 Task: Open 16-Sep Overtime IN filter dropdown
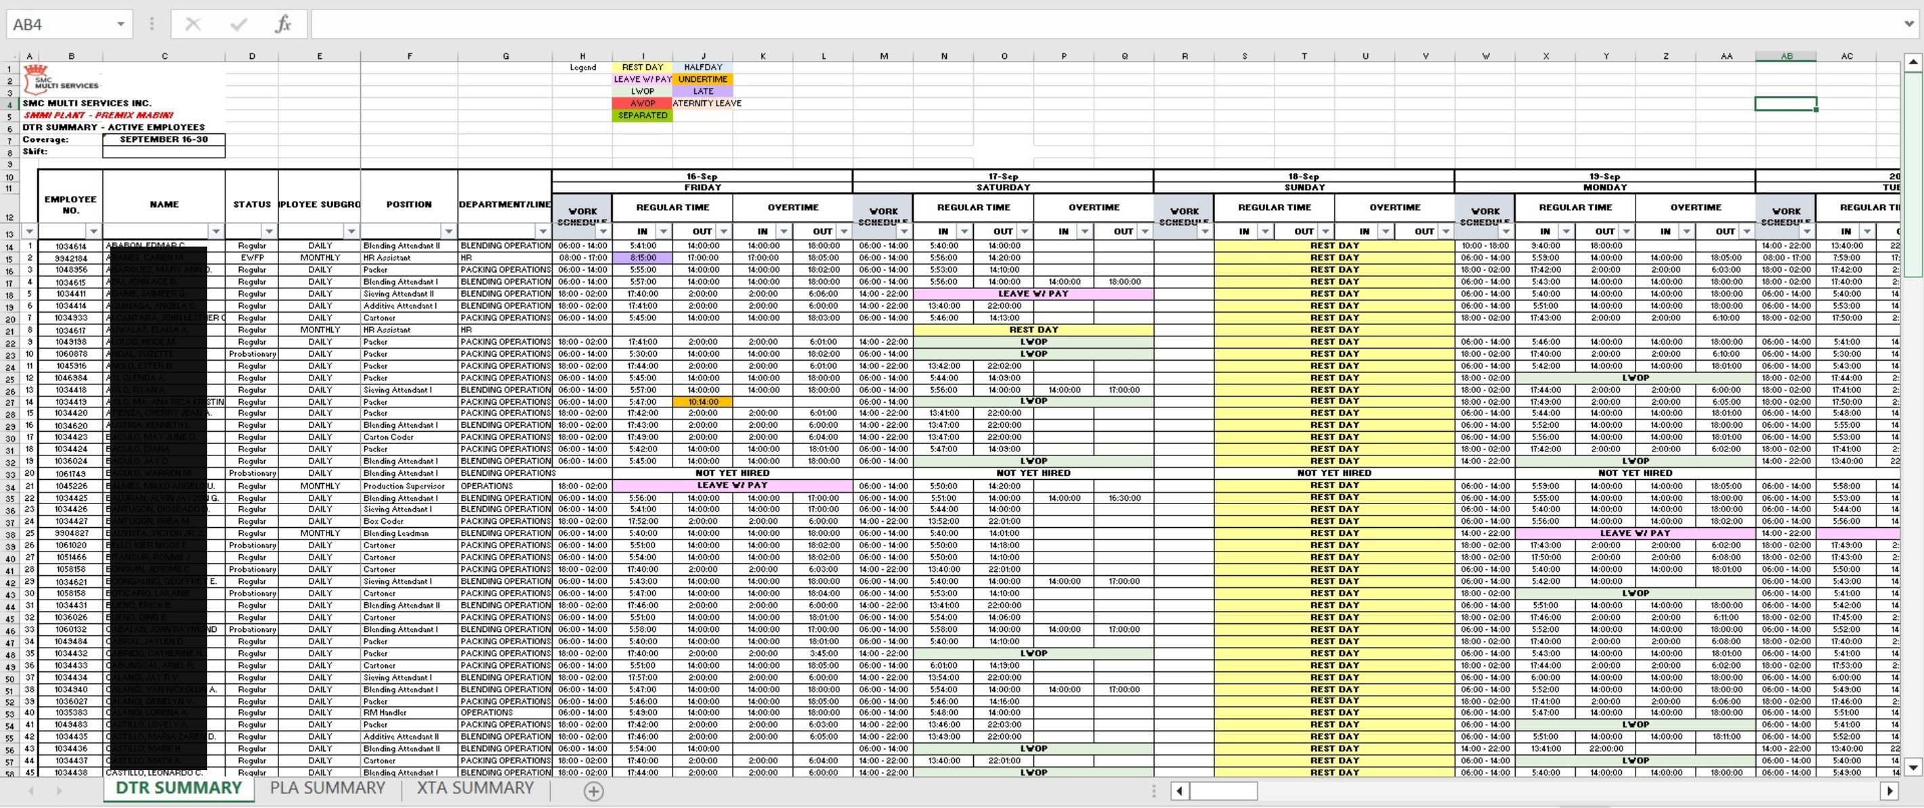coord(784,232)
